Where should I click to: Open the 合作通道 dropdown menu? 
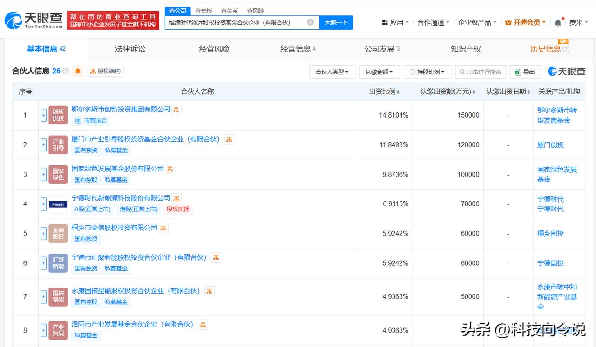[433, 22]
